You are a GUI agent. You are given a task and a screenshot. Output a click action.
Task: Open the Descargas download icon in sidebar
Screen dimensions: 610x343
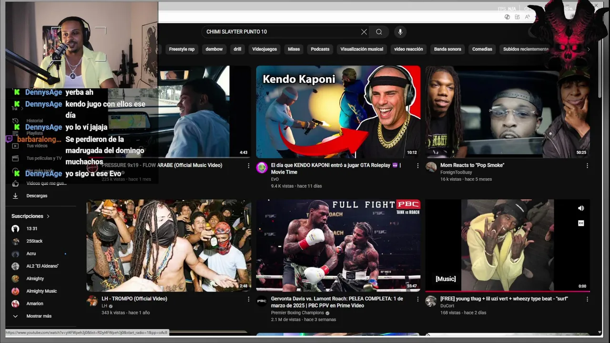(15, 196)
